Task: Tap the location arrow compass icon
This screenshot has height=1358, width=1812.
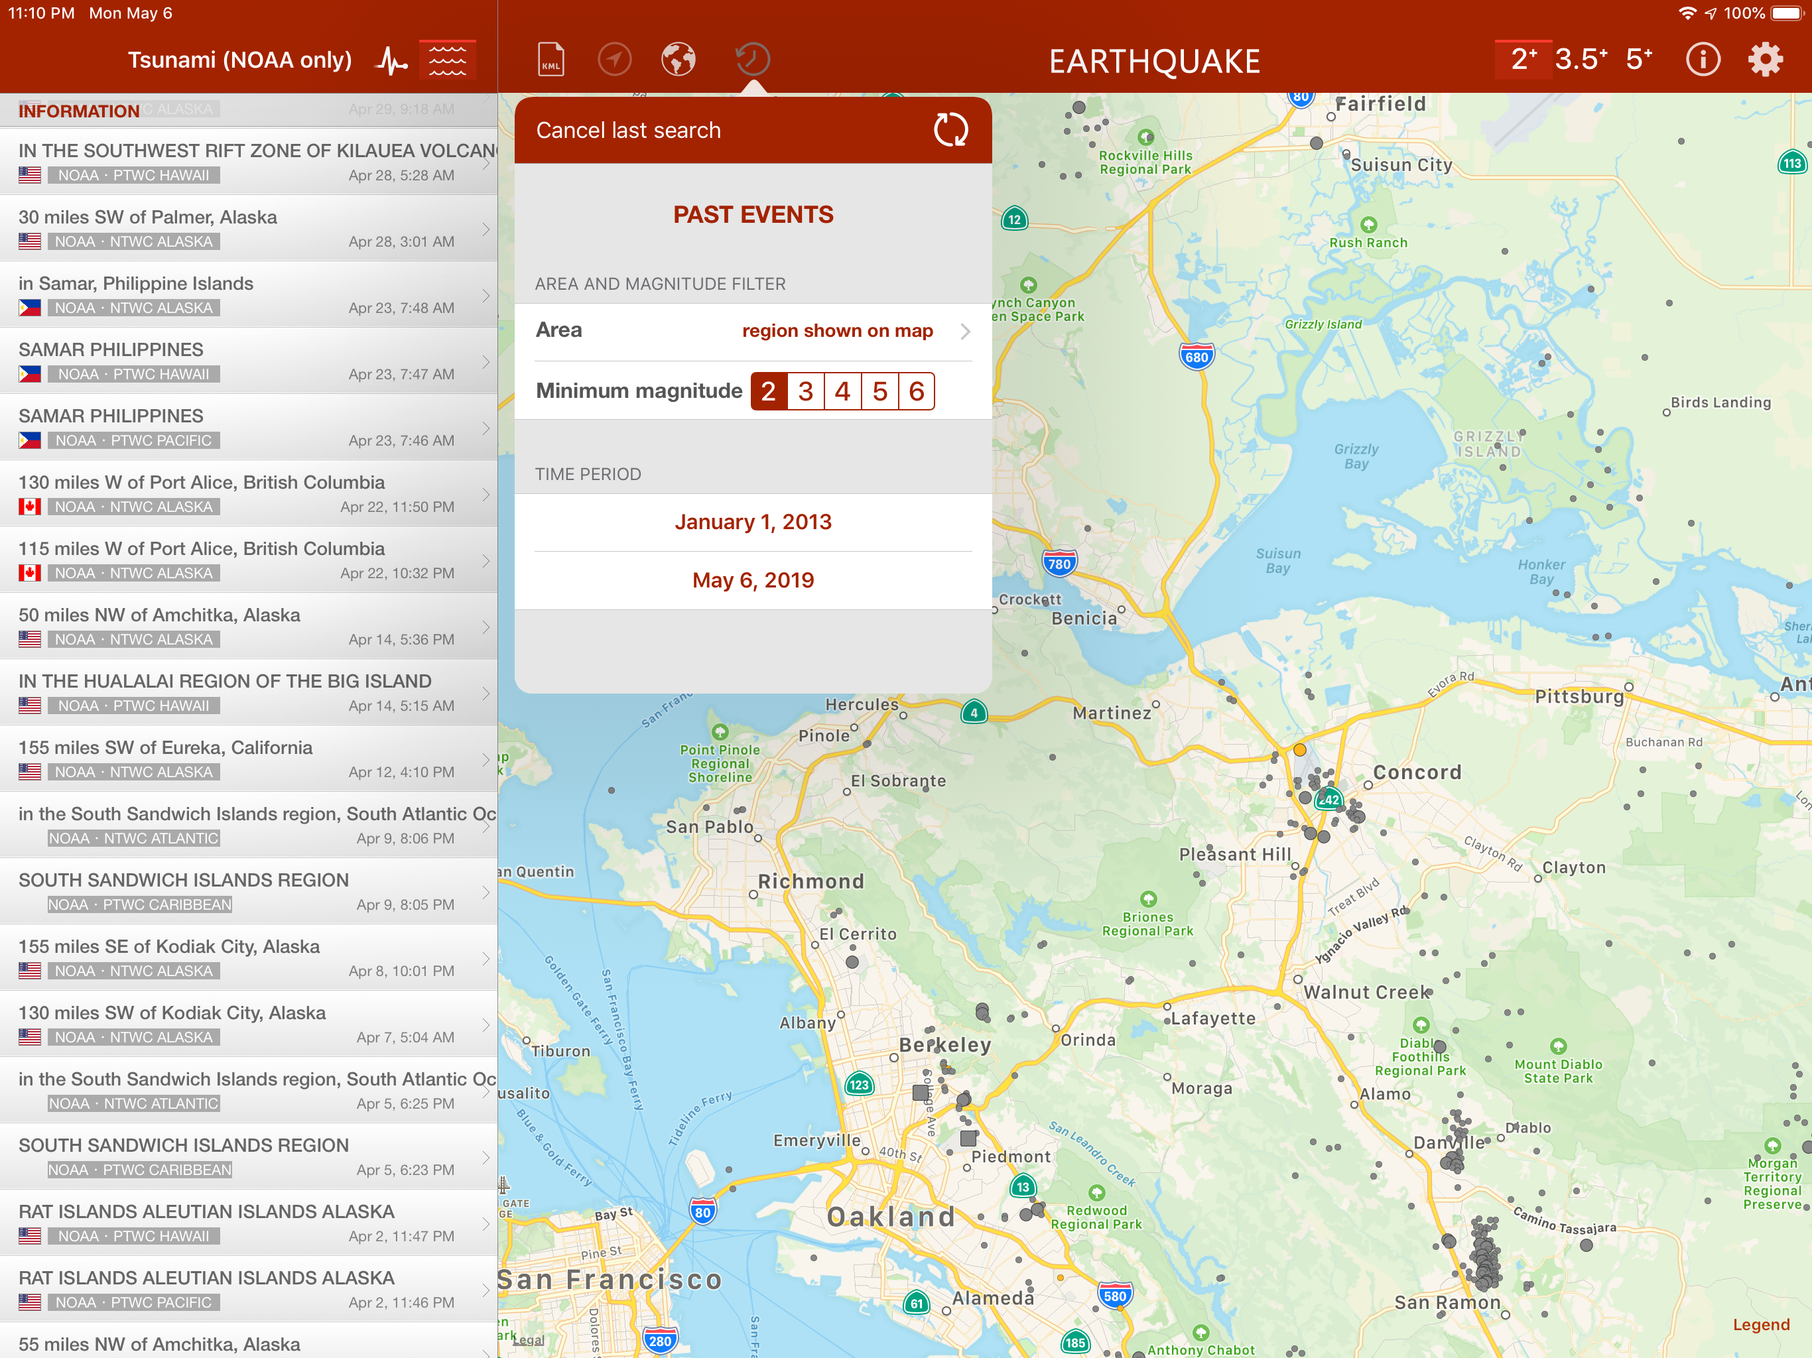Action: [614, 60]
